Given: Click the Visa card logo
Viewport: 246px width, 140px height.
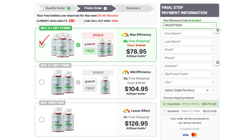Looking at the screenshot, I should [185, 135].
